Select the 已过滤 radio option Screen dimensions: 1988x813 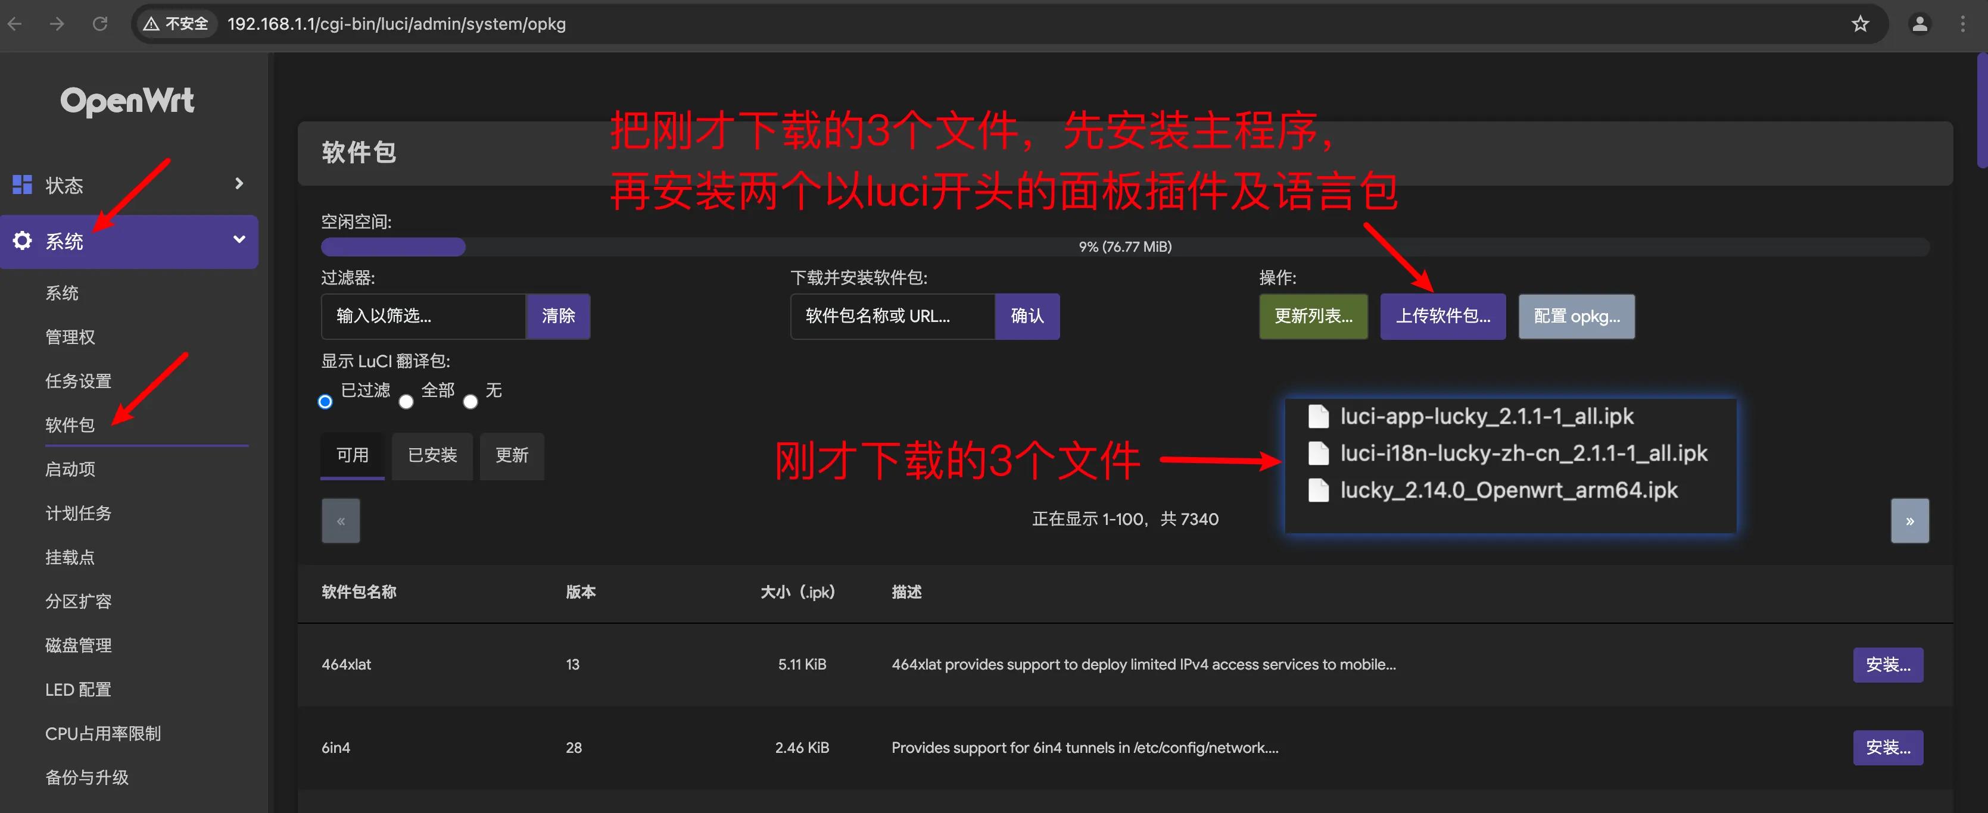pos(325,402)
